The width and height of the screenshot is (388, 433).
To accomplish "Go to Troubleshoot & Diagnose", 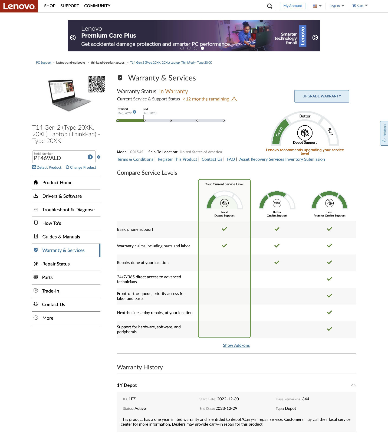I will point(66,210).
